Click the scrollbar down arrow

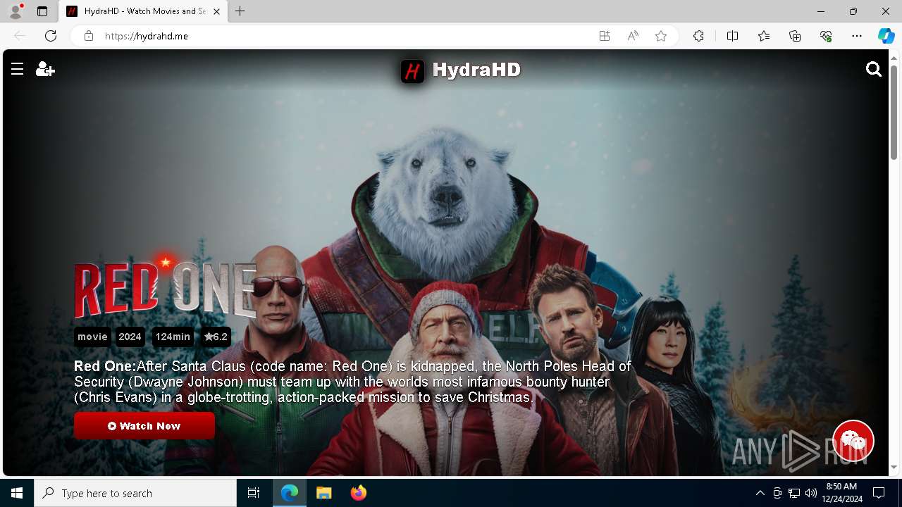[894, 468]
